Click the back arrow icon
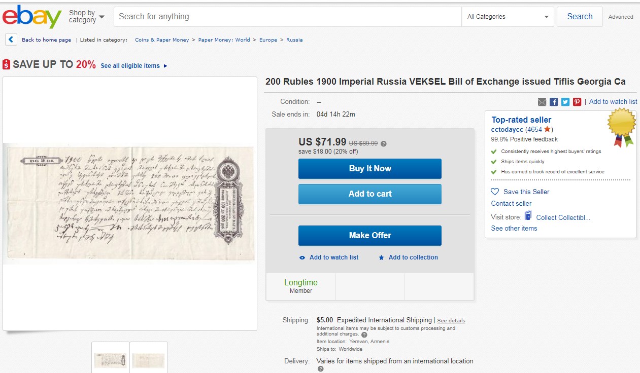 click(11, 40)
